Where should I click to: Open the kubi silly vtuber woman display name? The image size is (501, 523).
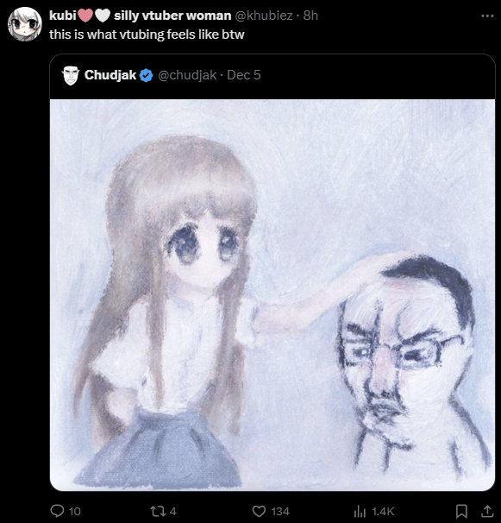pyautogui.click(x=140, y=16)
